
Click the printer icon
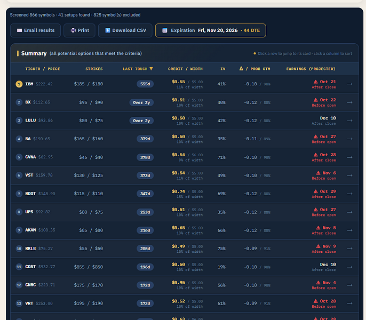[73, 30]
